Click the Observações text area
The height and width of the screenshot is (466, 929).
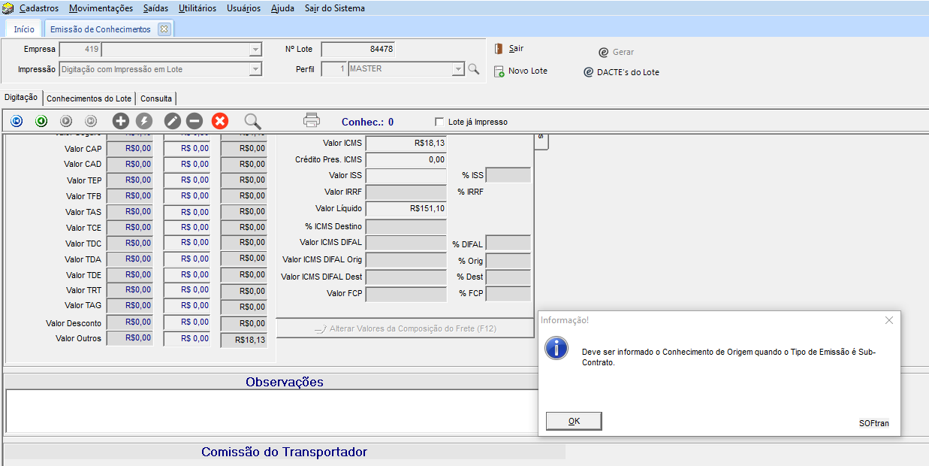click(x=270, y=410)
